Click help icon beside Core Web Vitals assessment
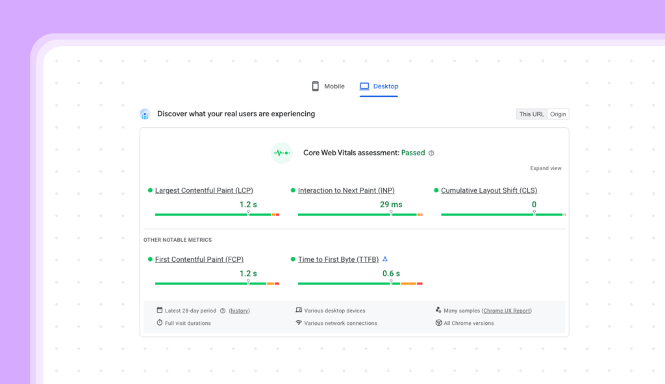The image size is (665, 384). (x=431, y=153)
